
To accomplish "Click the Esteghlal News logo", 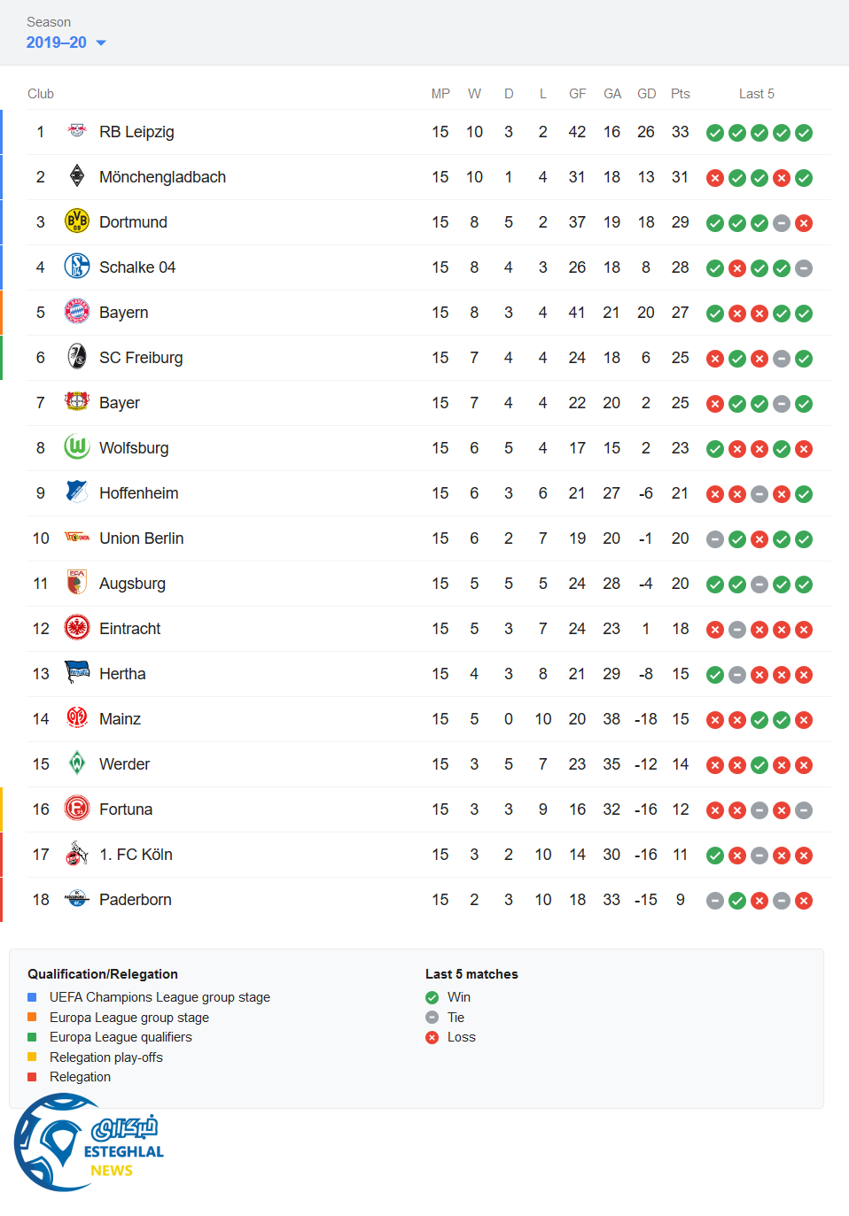I will click(x=89, y=1143).
